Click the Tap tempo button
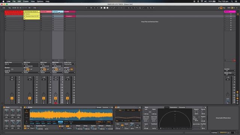This screenshot has height=135, width=240. tap(9, 8)
